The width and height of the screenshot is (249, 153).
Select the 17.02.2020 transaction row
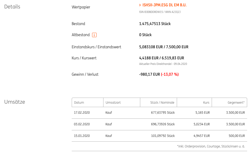coord(159,113)
